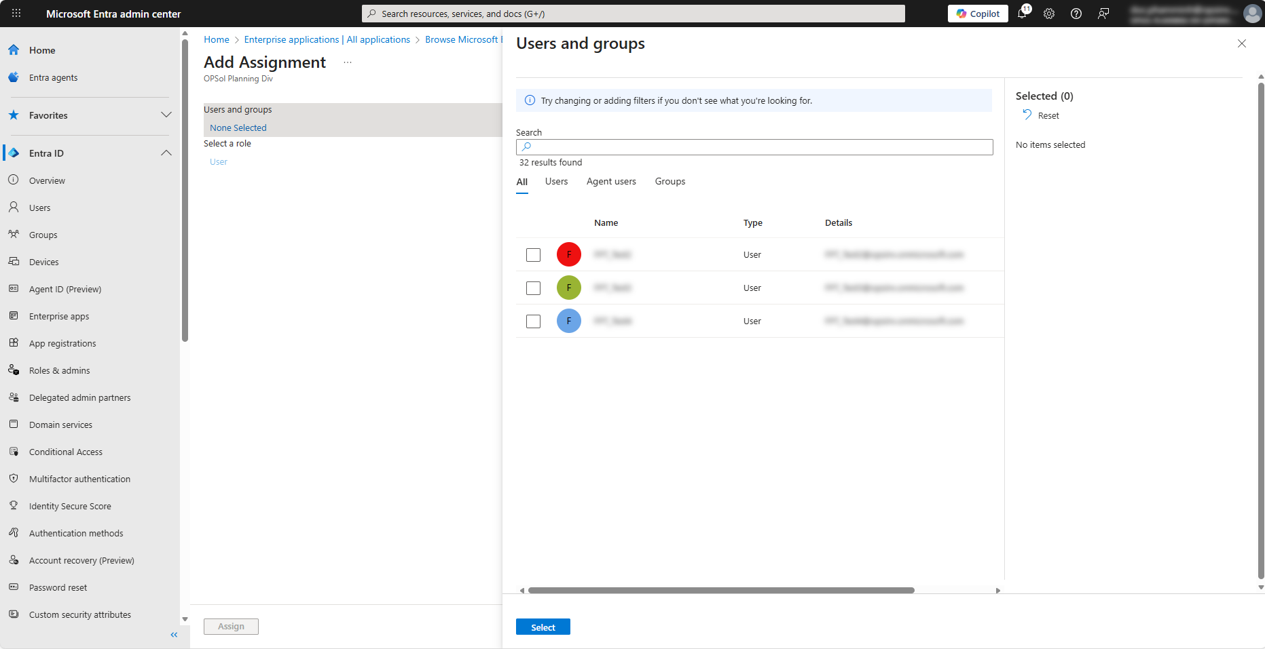Switch to the Agent users tab

coord(611,182)
